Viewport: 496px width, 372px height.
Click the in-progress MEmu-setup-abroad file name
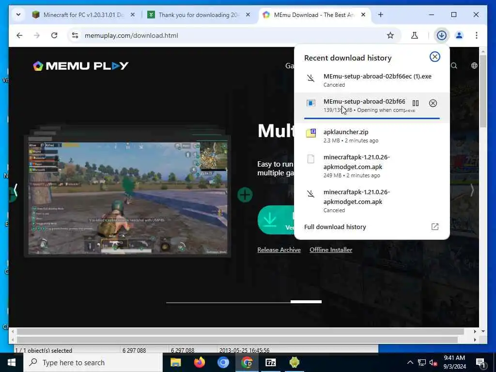coord(364,102)
